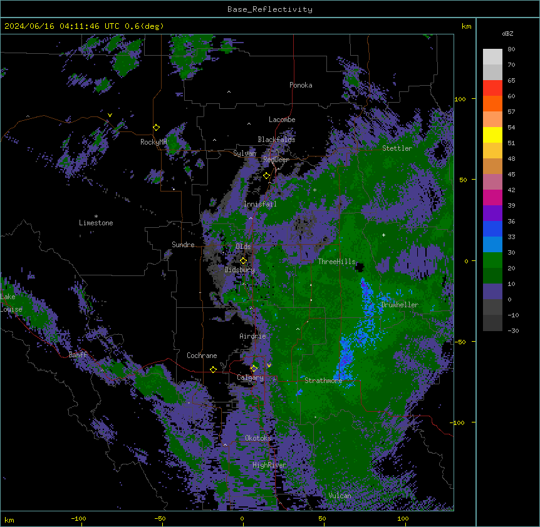
Task: Click the Limestone label
Action: point(96,223)
